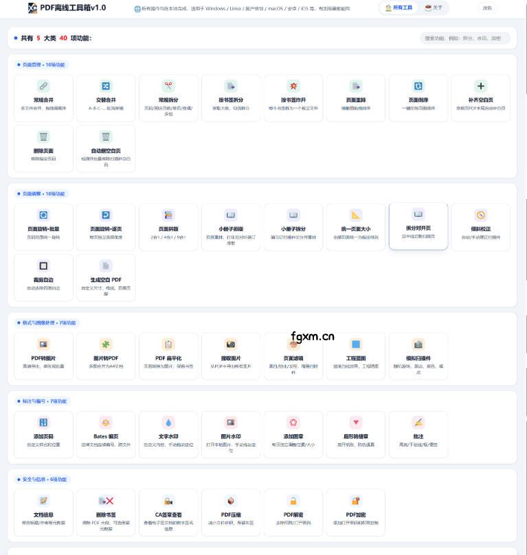The width and height of the screenshot is (527, 555).
Task: Open the 批注 annotation tool
Action: pos(418,434)
